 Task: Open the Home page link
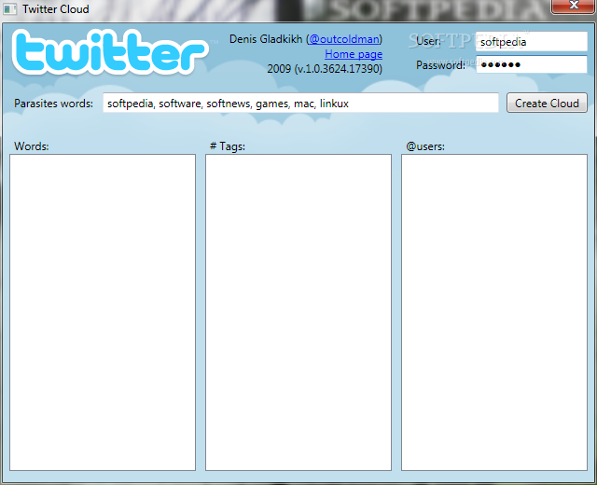354,54
